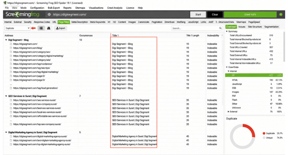
Task: Click the Crawl 100% progress bar
Action: pyautogui.click(x=250, y=14)
